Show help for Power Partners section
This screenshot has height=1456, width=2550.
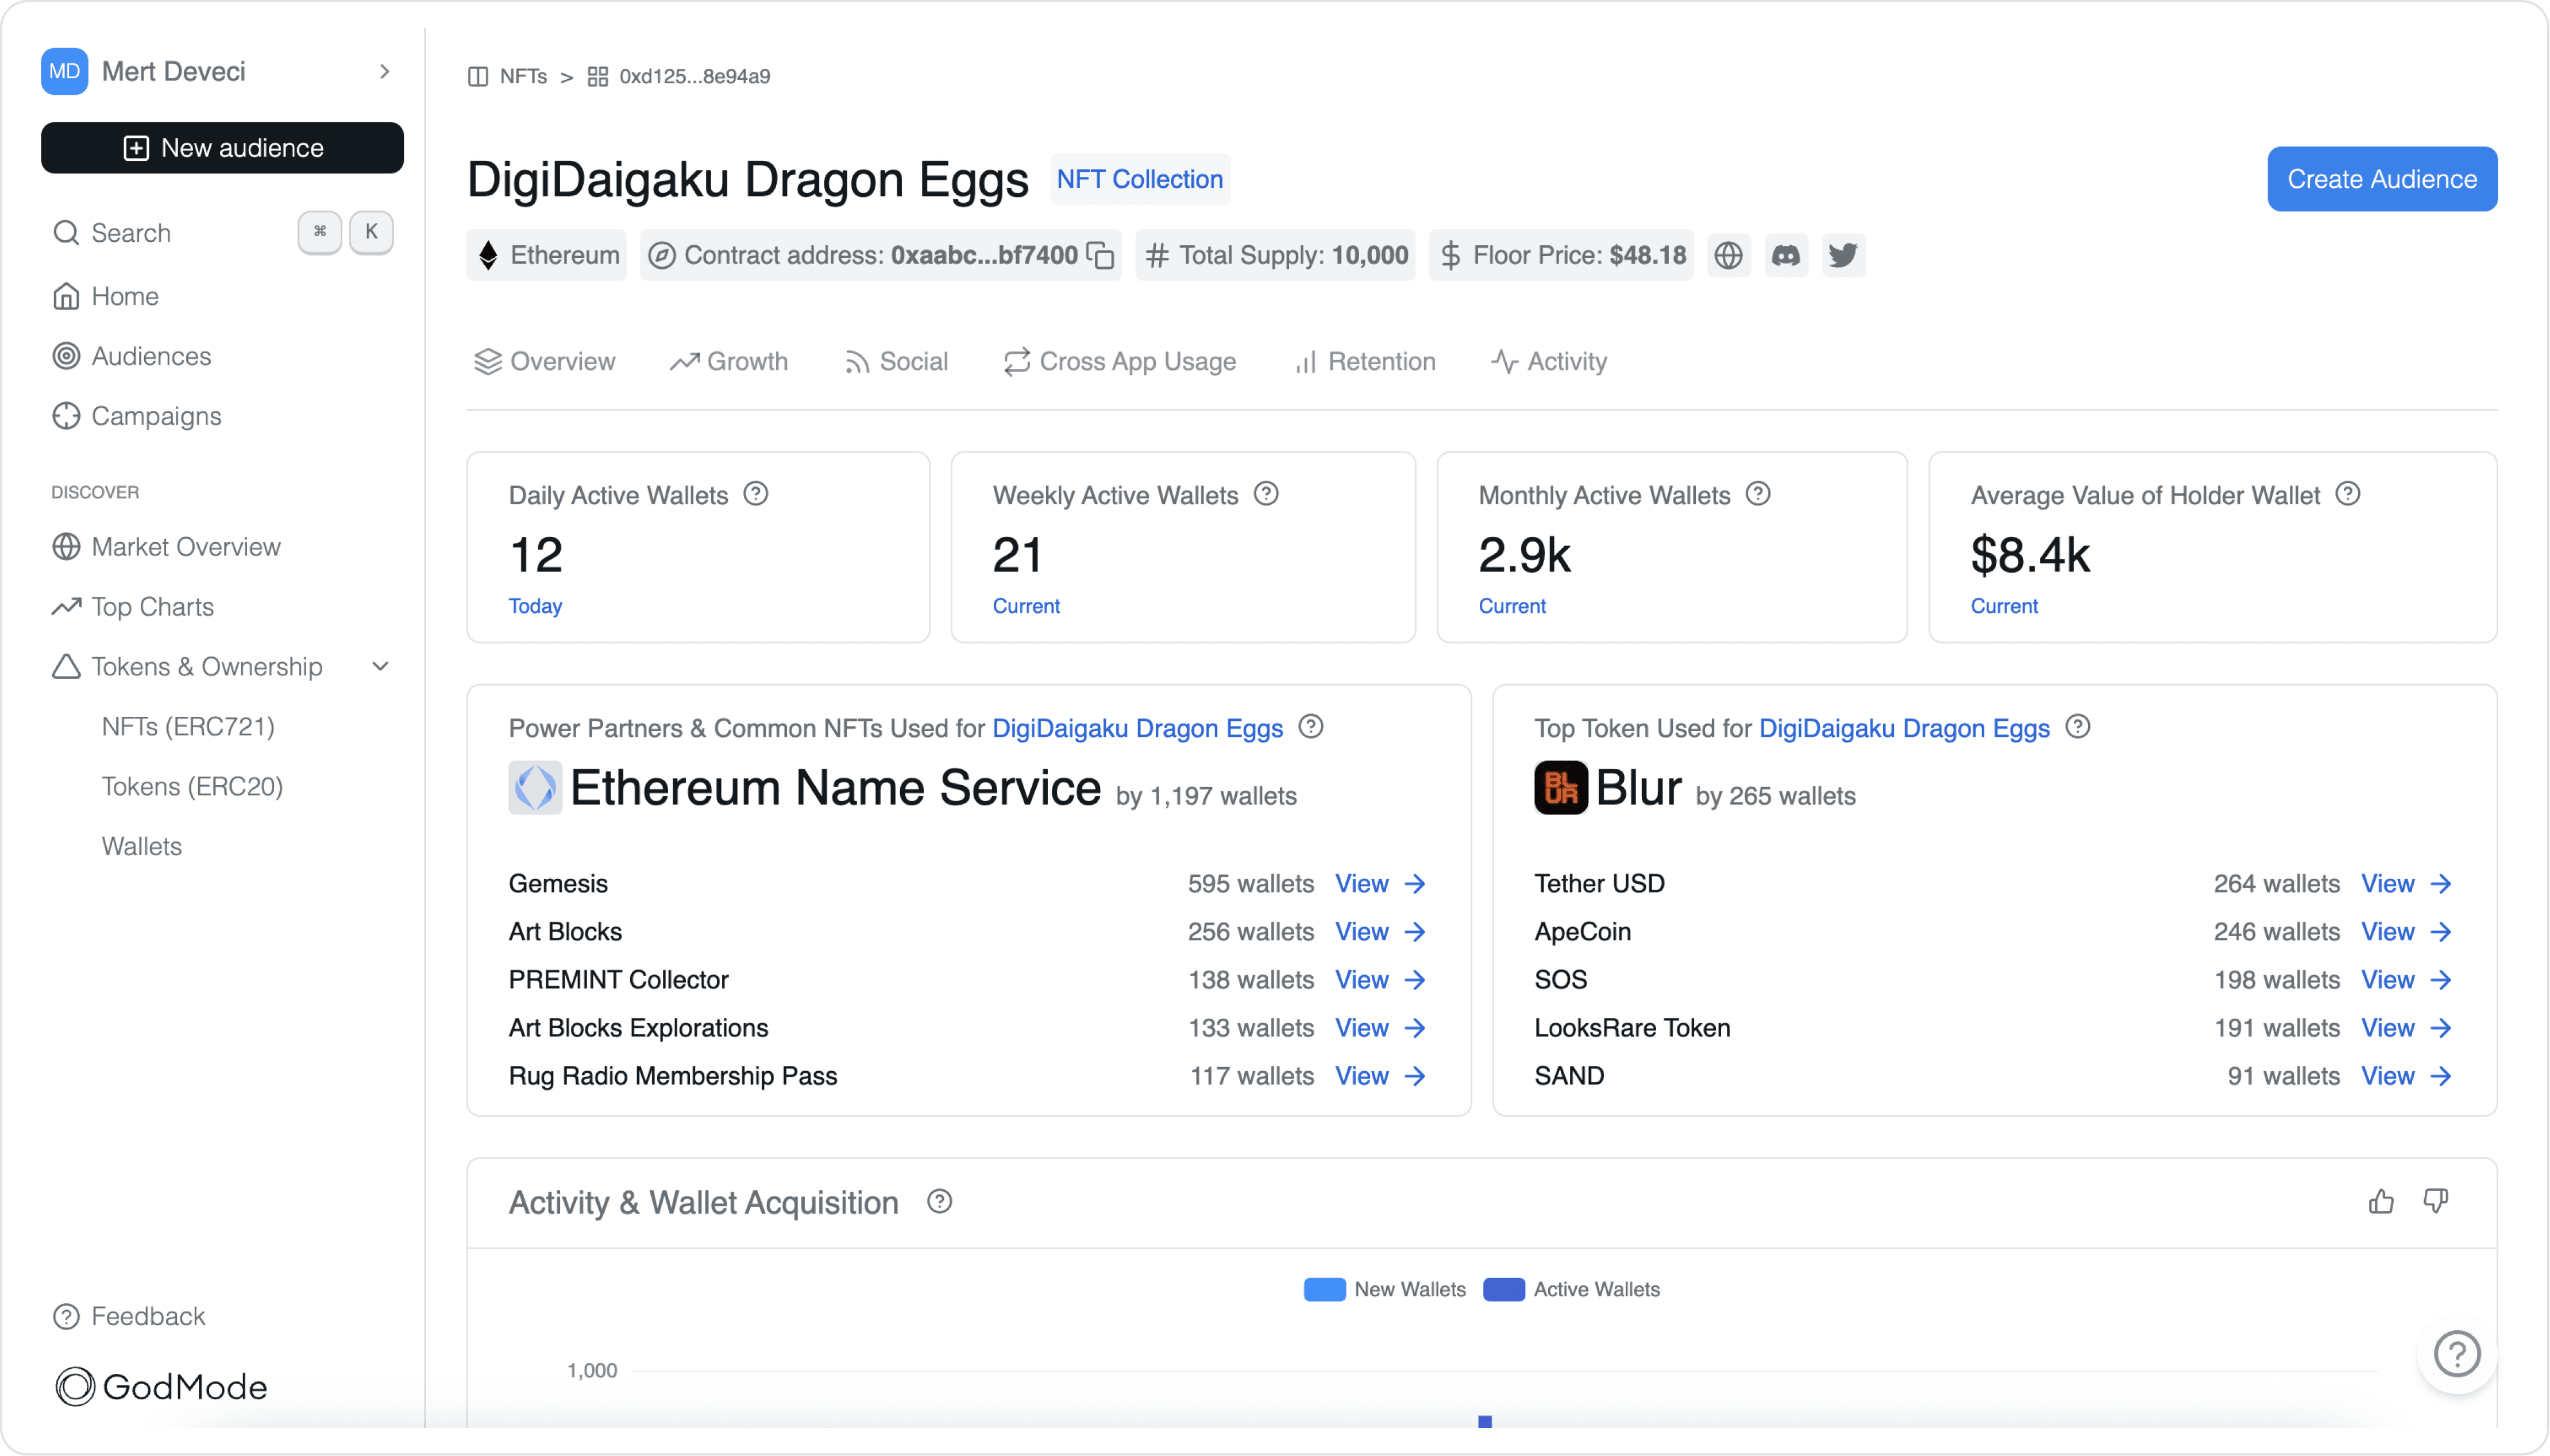pyautogui.click(x=1311, y=727)
